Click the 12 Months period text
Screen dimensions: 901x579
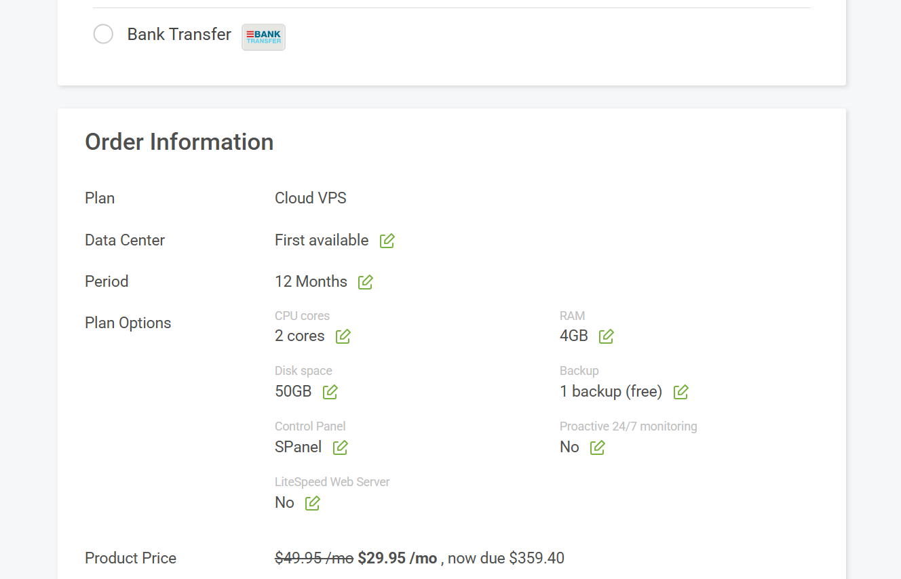(311, 281)
